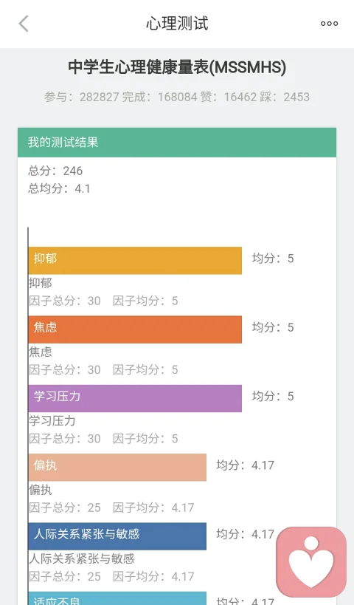354x605 pixels.
Task: Select the yellow 抑郁 bar
Action: click(x=135, y=261)
